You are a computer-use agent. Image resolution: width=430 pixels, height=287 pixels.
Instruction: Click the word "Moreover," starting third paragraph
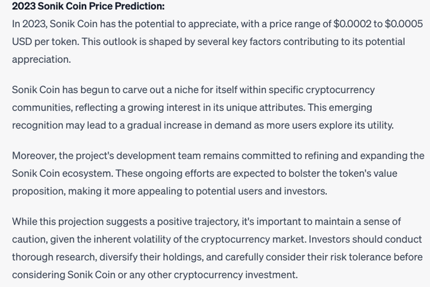(x=34, y=156)
